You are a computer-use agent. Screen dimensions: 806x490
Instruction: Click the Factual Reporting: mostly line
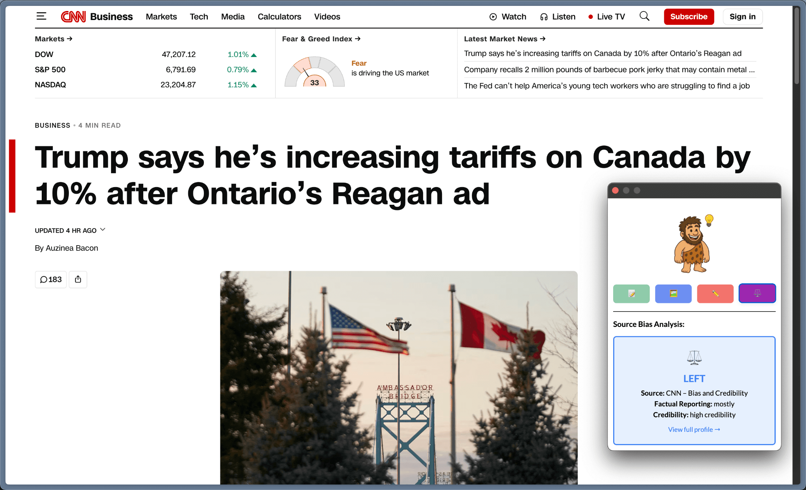tap(694, 404)
